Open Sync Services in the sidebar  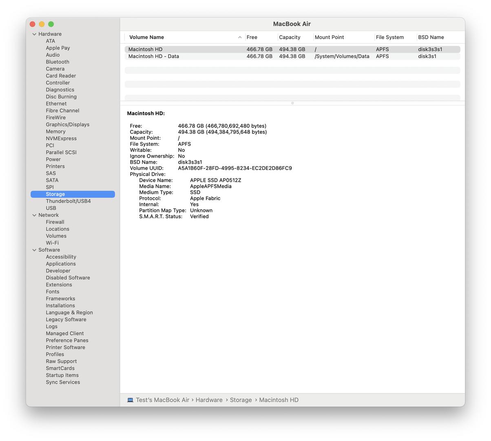63,382
